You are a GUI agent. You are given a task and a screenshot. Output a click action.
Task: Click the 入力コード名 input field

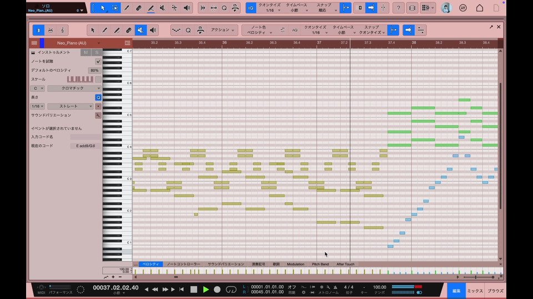pos(86,137)
